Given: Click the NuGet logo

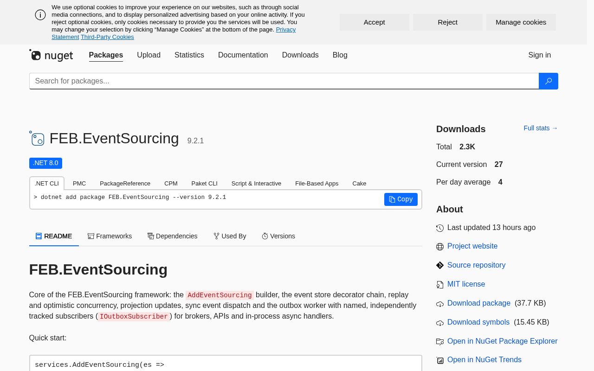Looking at the screenshot, I should point(51,55).
